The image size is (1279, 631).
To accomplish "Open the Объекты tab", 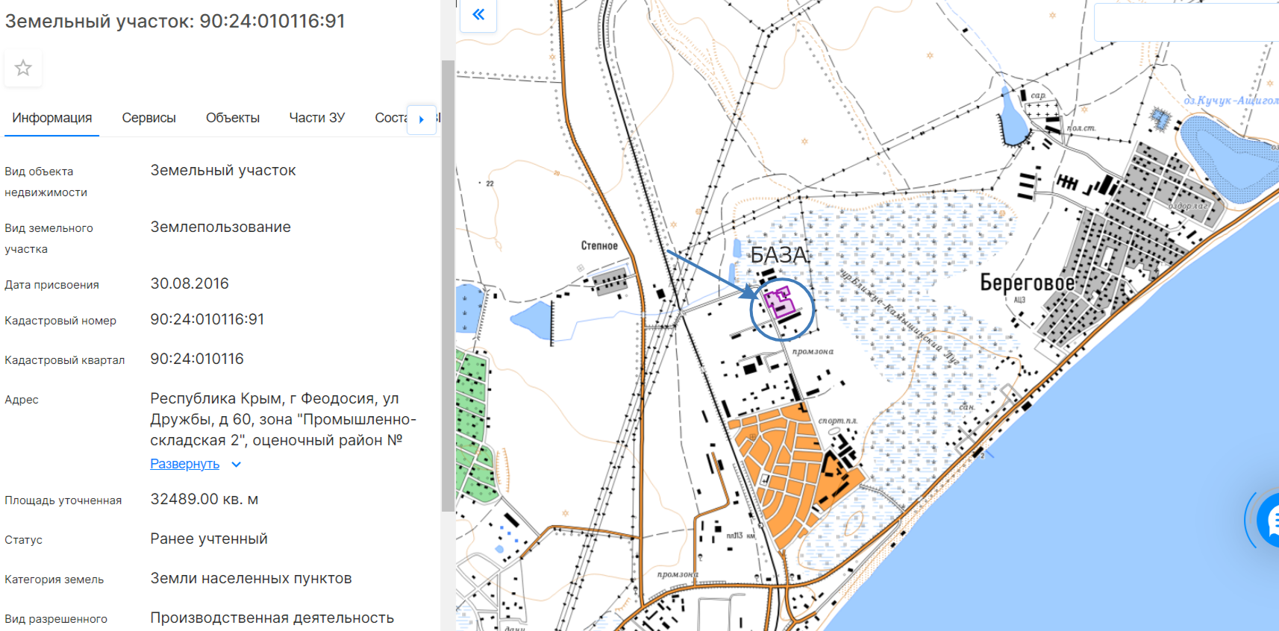I will (232, 118).
